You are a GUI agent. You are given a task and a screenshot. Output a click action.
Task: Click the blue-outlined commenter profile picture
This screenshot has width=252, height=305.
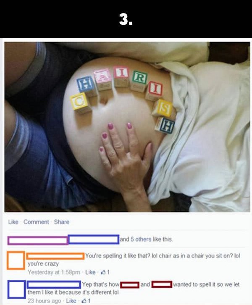point(17,289)
